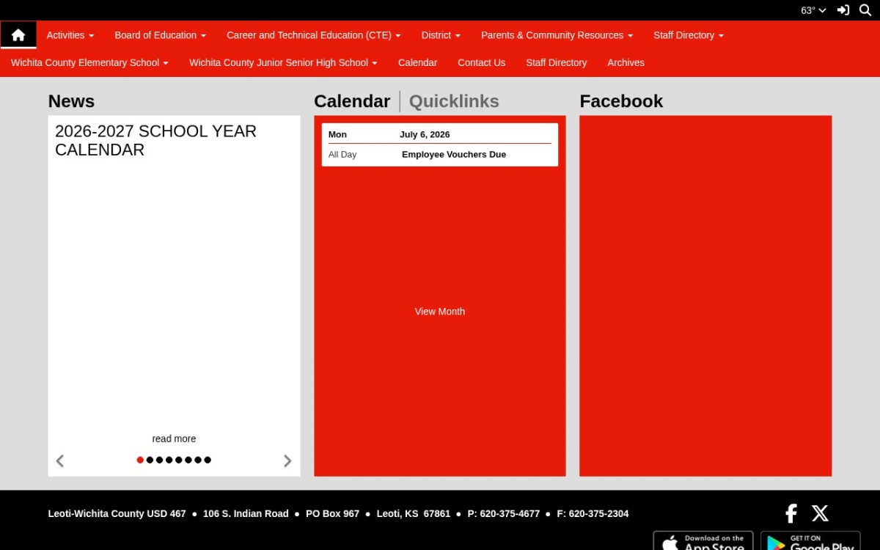Expand the Board of Education menu

[161, 35]
